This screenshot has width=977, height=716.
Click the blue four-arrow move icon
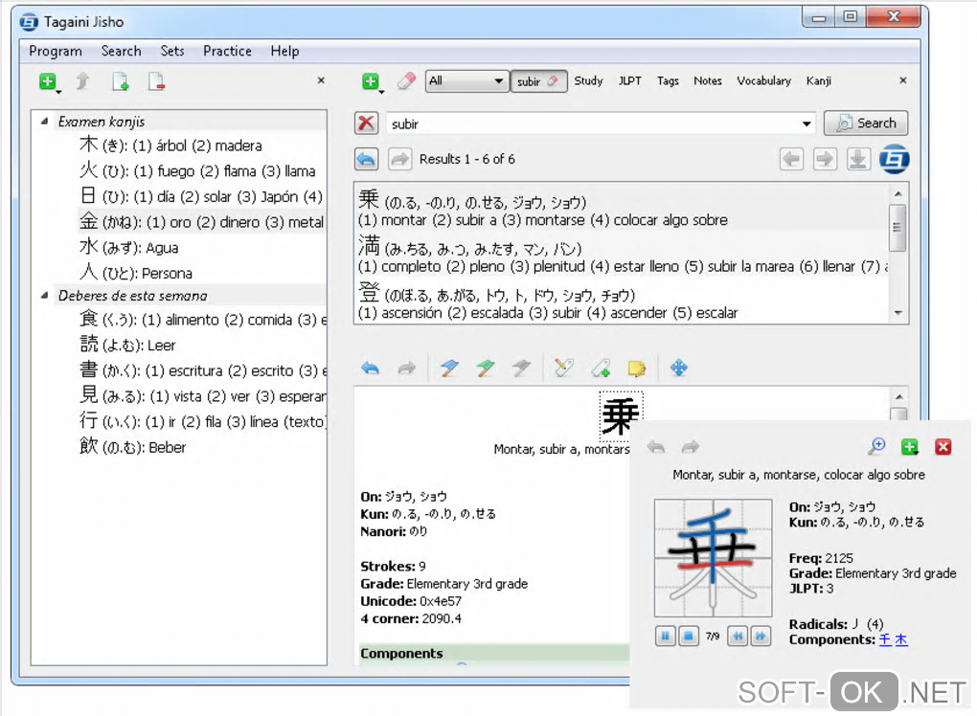pos(678,368)
